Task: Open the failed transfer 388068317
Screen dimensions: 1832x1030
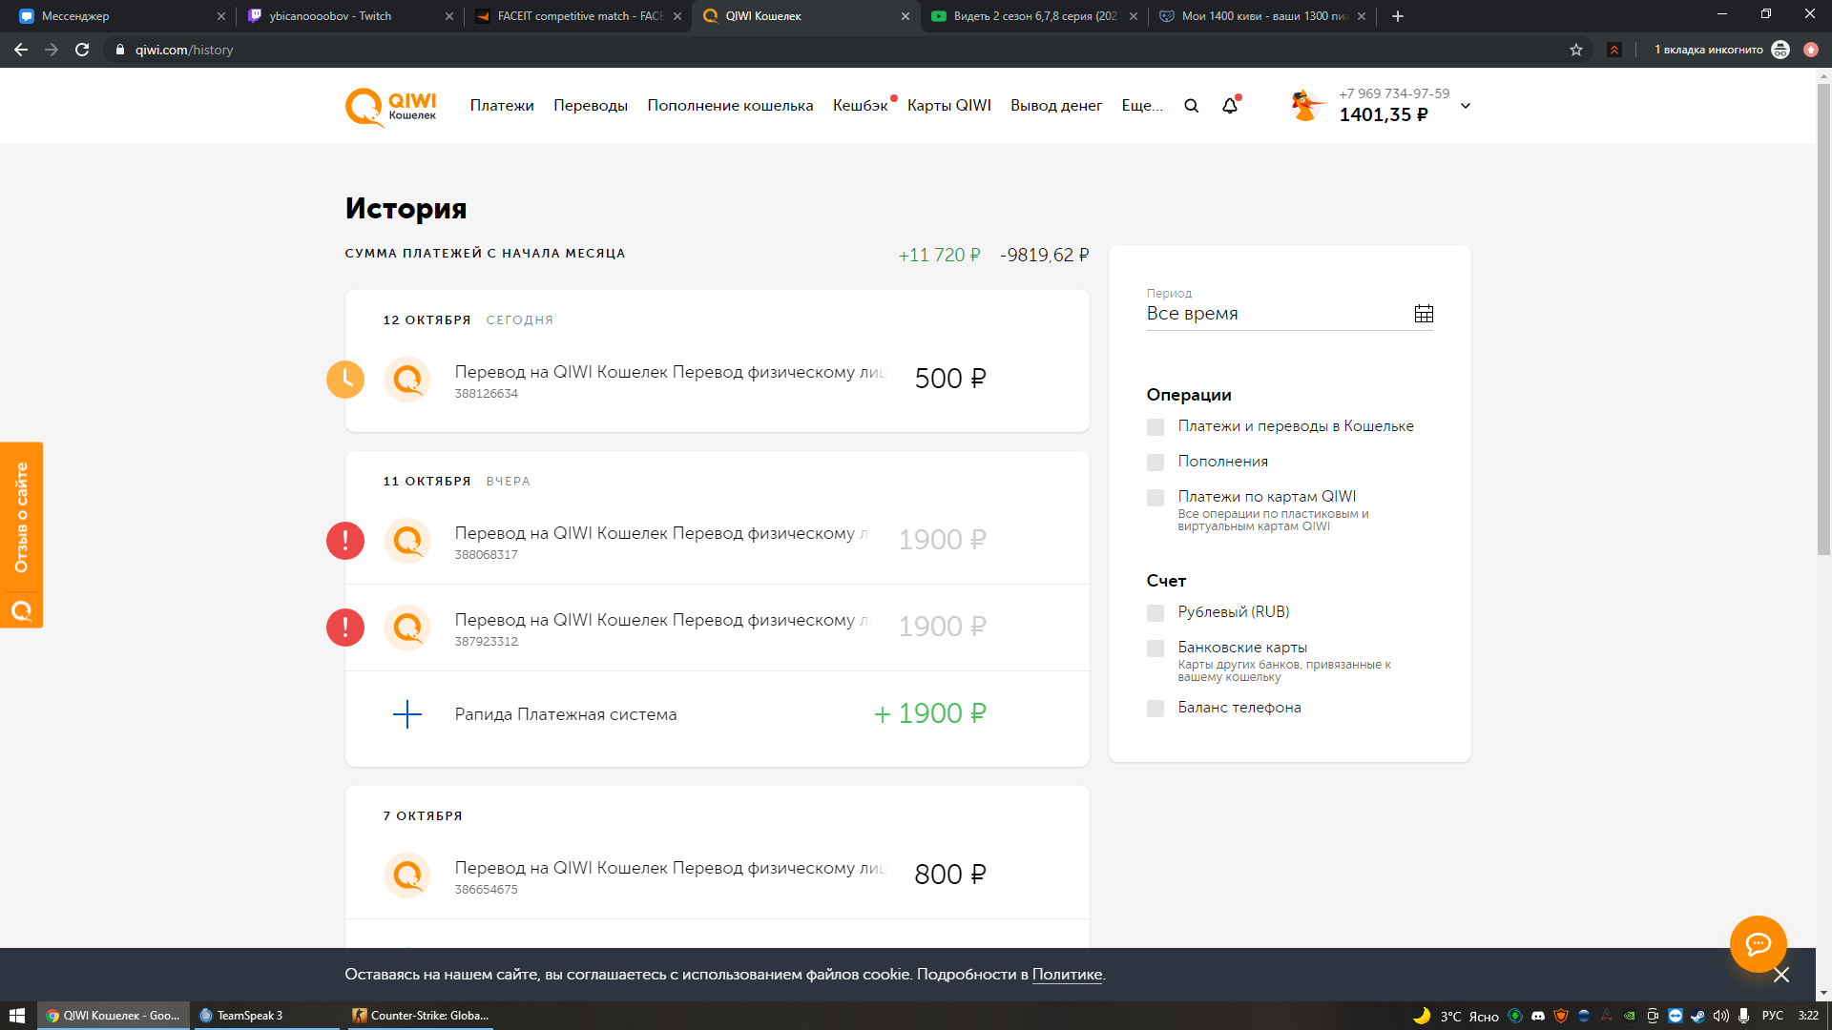Action: [717, 541]
